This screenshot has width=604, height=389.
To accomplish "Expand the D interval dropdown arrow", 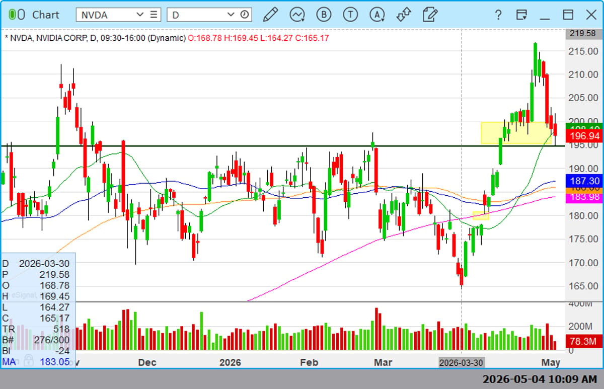I will tap(231, 15).
